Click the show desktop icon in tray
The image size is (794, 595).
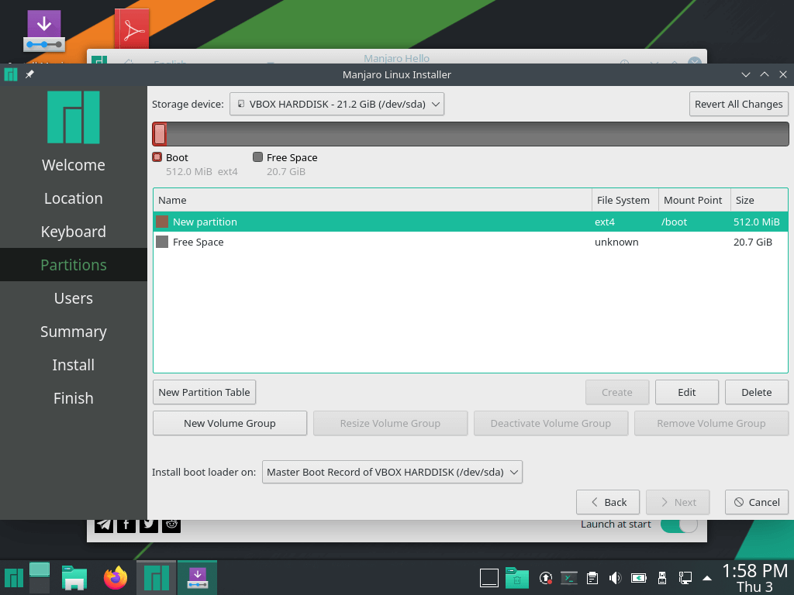tap(489, 578)
